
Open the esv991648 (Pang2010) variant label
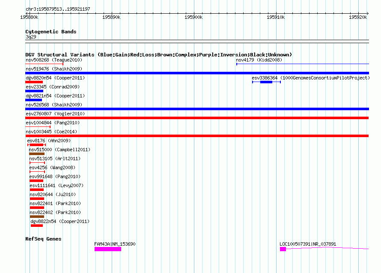pos(55,176)
